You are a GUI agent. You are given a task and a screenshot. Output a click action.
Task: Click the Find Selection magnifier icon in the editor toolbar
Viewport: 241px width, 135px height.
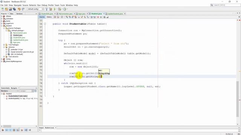click(67, 17)
